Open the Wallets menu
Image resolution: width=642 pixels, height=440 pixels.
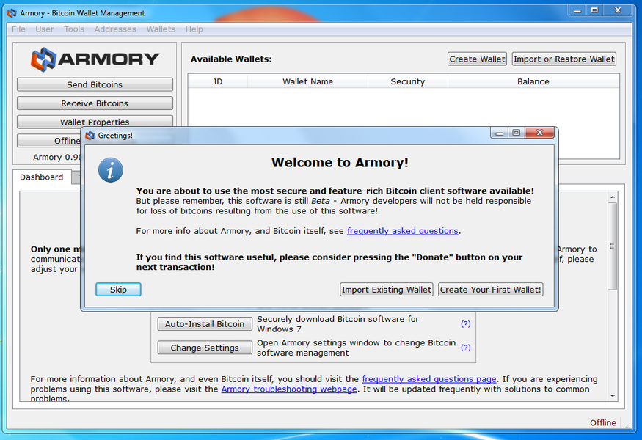pos(161,29)
